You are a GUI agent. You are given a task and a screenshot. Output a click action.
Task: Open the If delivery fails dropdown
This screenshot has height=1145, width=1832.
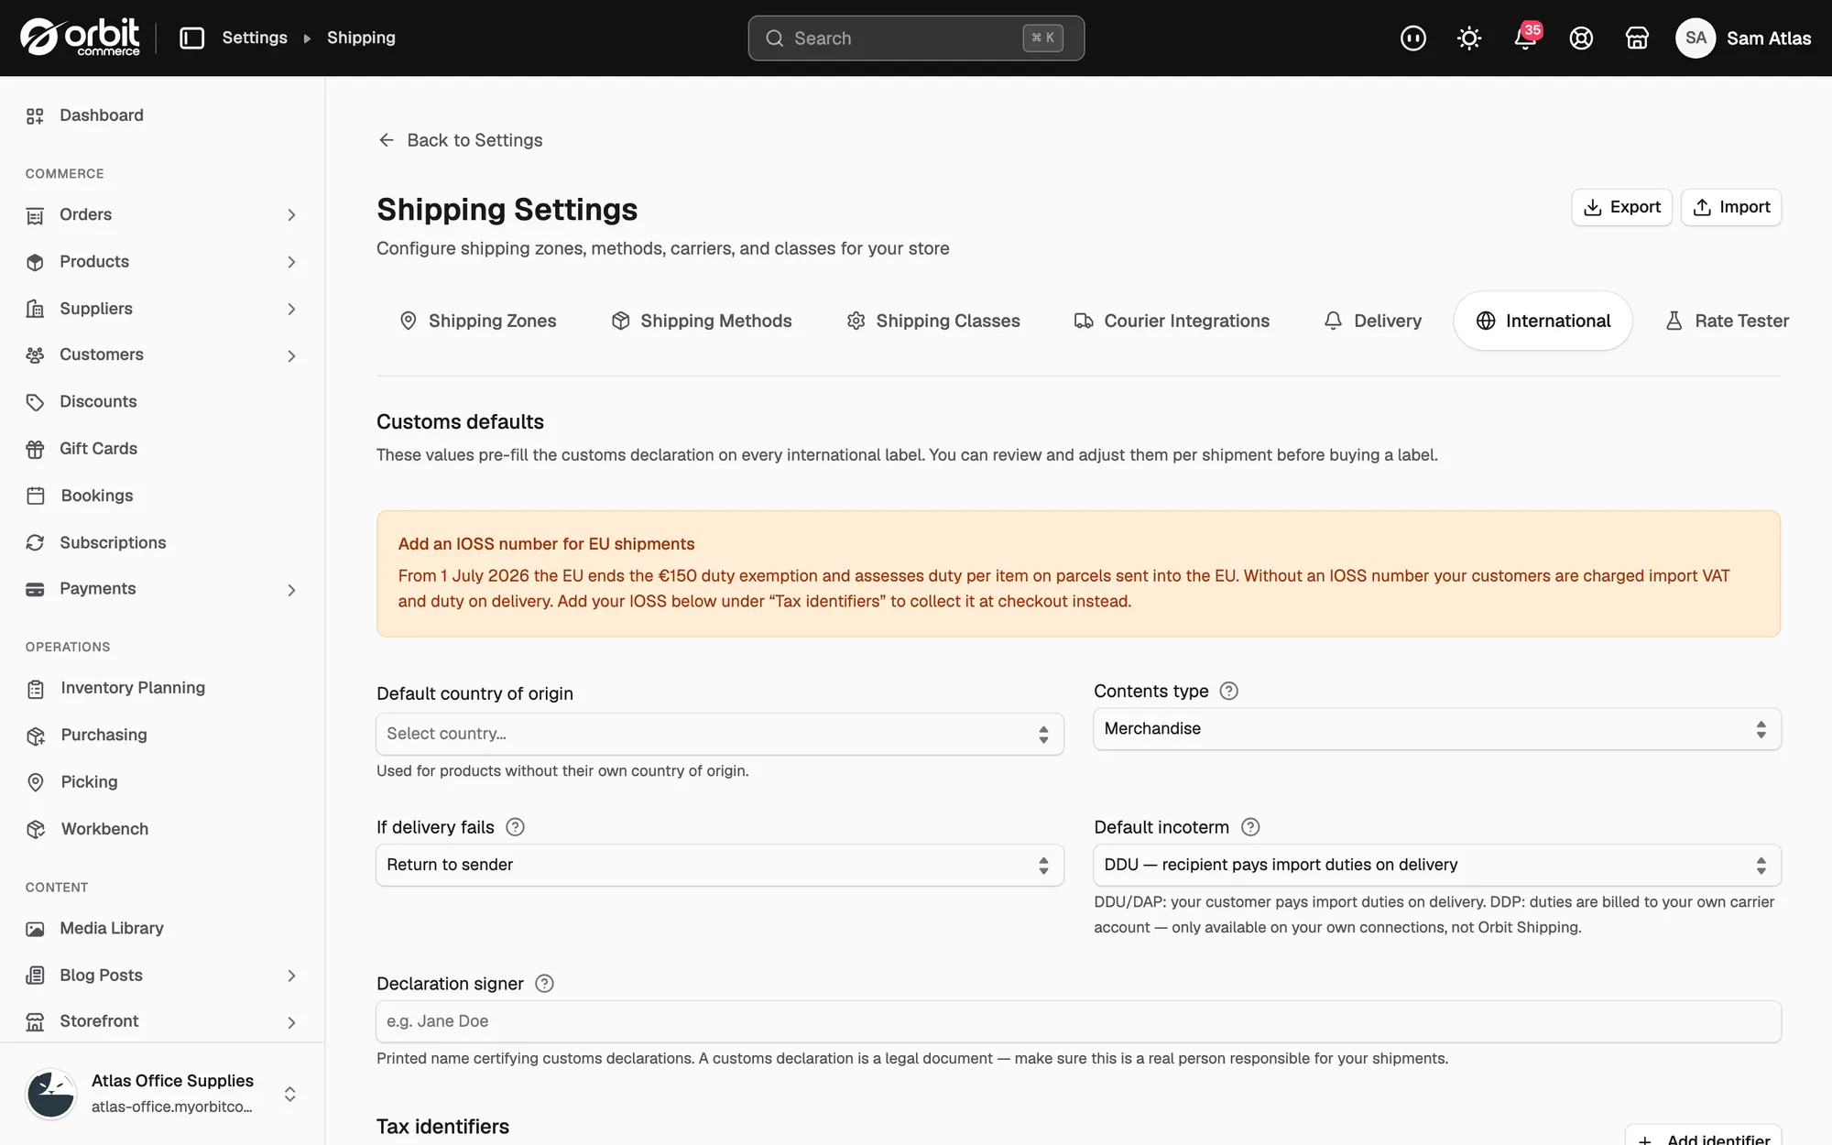click(720, 865)
